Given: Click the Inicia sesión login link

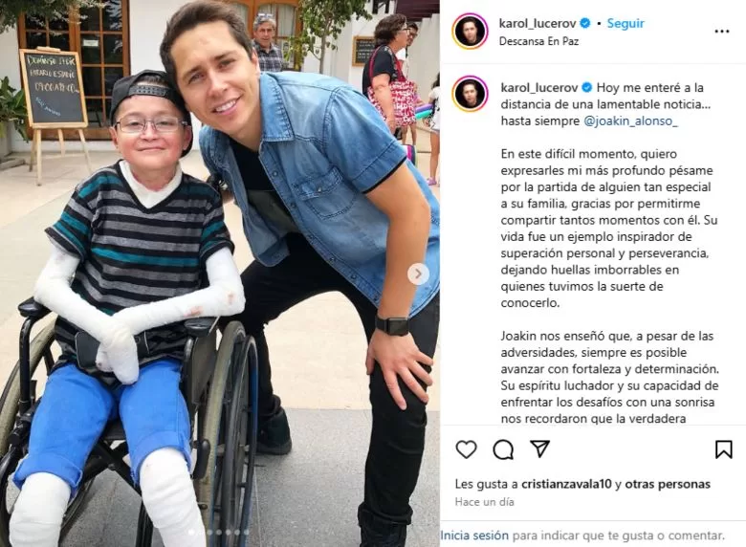Looking at the screenshot, I should point(474,536).
